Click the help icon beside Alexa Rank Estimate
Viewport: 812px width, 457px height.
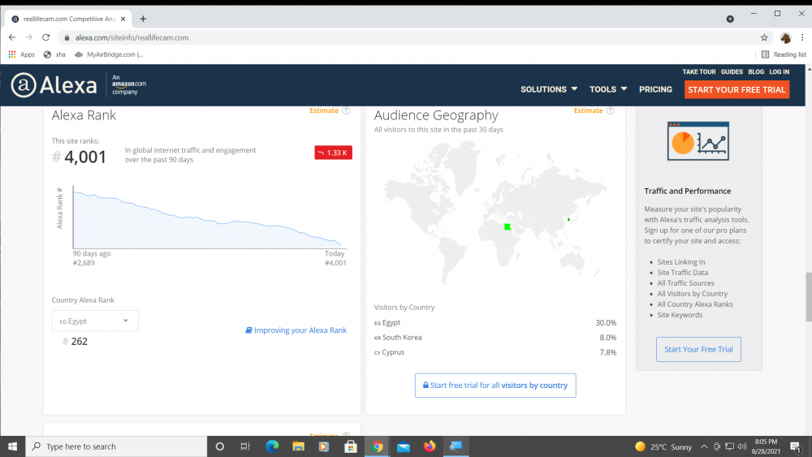(346, 111)
